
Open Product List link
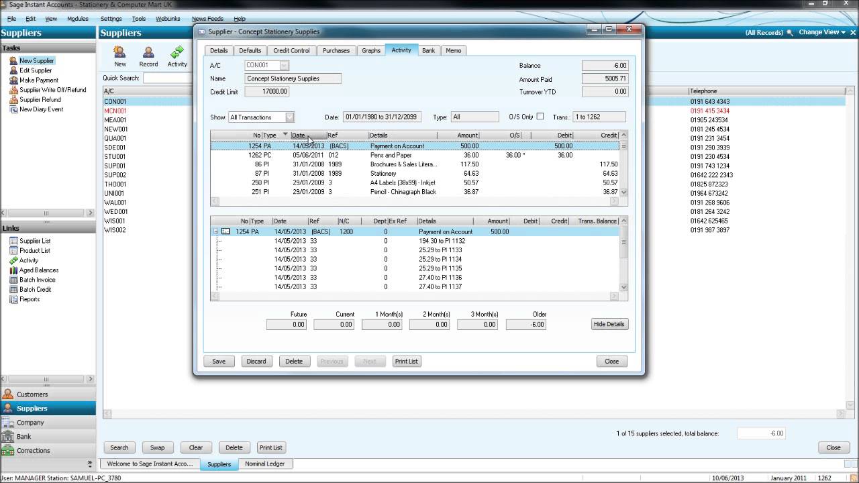(35, 250)
